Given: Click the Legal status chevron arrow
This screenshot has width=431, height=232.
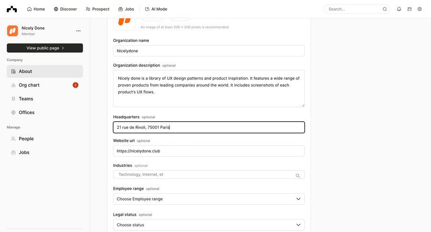Looking at the screenshot, I should [x=298, y=225].
